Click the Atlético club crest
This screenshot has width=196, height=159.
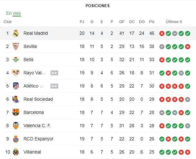[16, 86]
